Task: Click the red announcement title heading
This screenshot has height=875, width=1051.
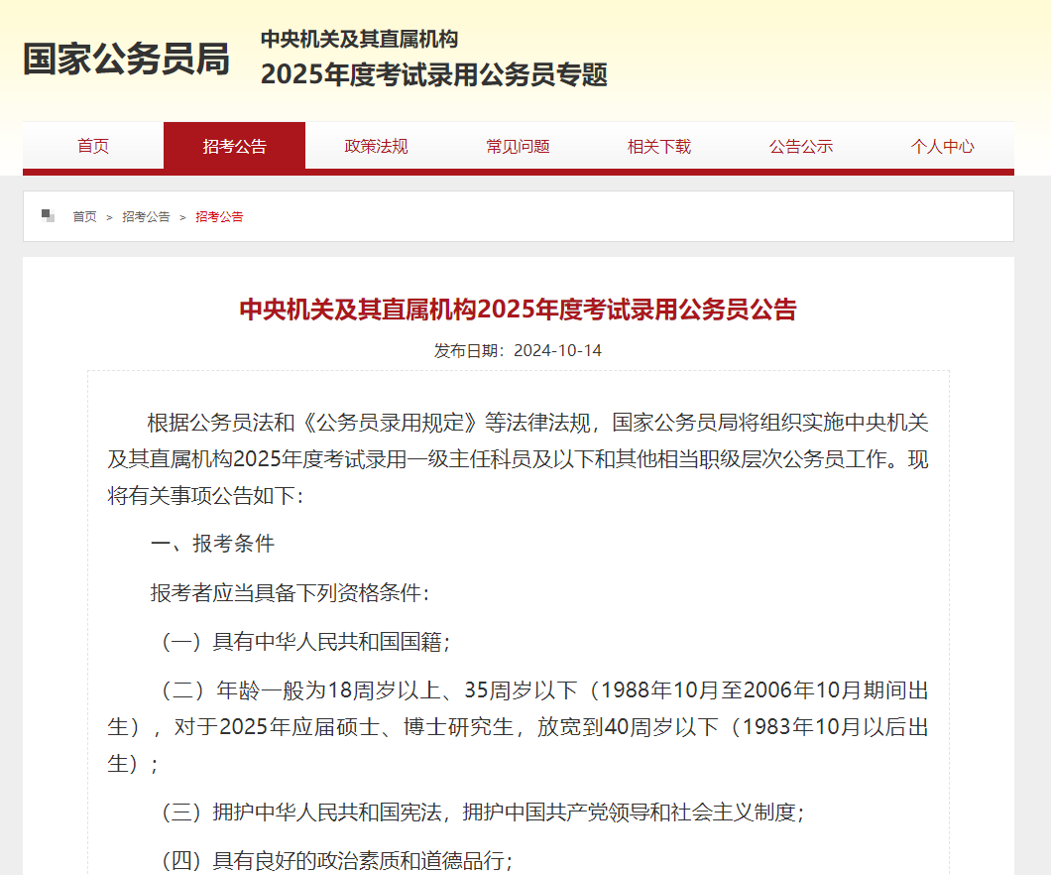Action: tap(519, 310)
